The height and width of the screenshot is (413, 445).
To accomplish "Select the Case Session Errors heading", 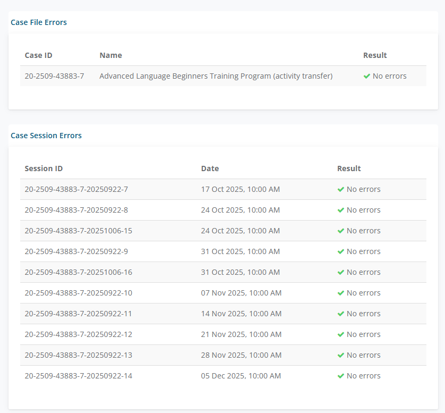I will coord(46,136).
